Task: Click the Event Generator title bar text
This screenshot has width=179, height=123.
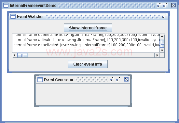Action: coord(59,80)
